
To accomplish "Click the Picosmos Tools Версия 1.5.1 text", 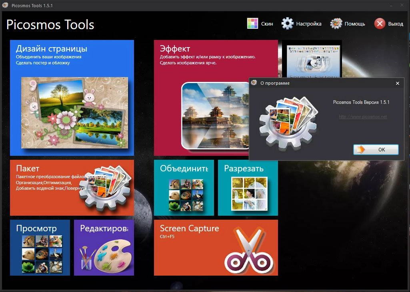I will pyautogui.click(x=361, y=102).
